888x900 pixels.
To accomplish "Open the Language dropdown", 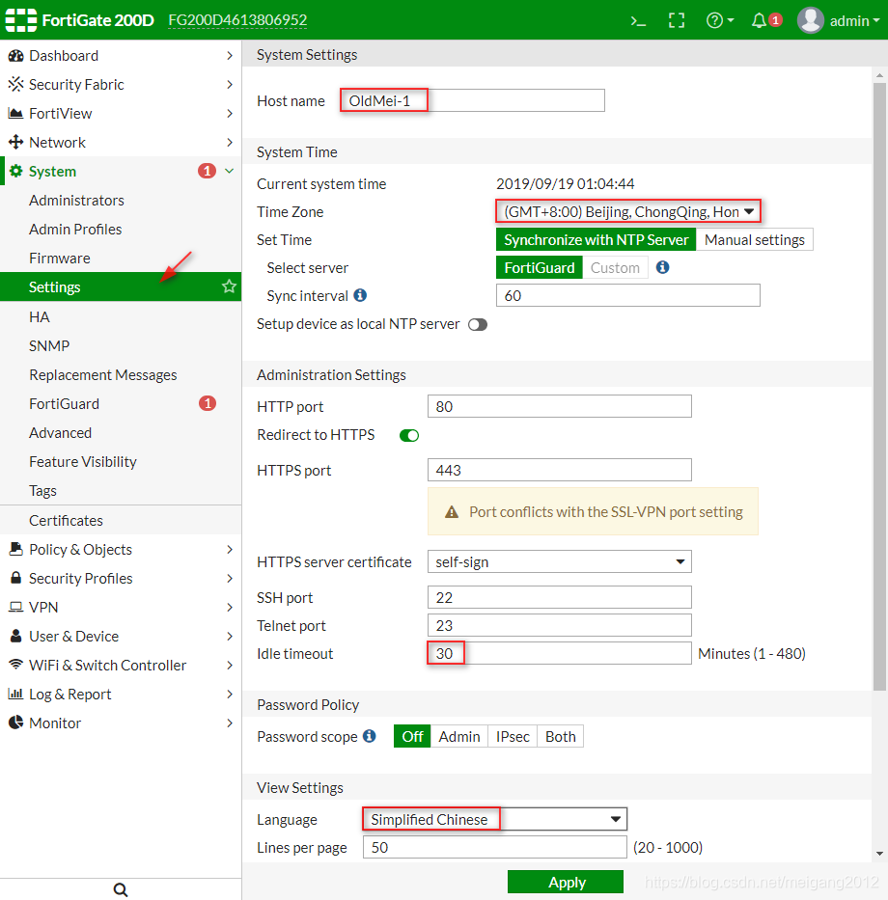I will click(494, 819).
